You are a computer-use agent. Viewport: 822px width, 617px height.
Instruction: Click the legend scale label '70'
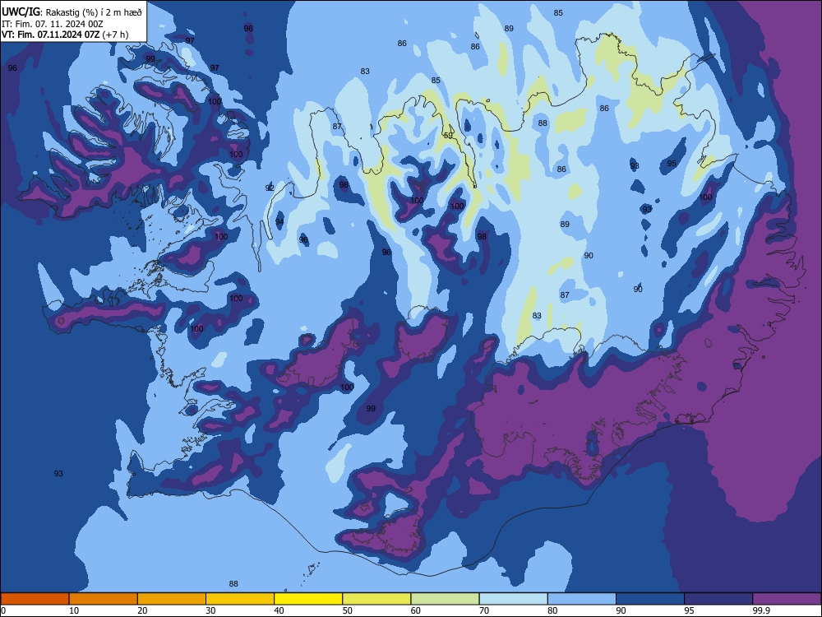point(484,610)
